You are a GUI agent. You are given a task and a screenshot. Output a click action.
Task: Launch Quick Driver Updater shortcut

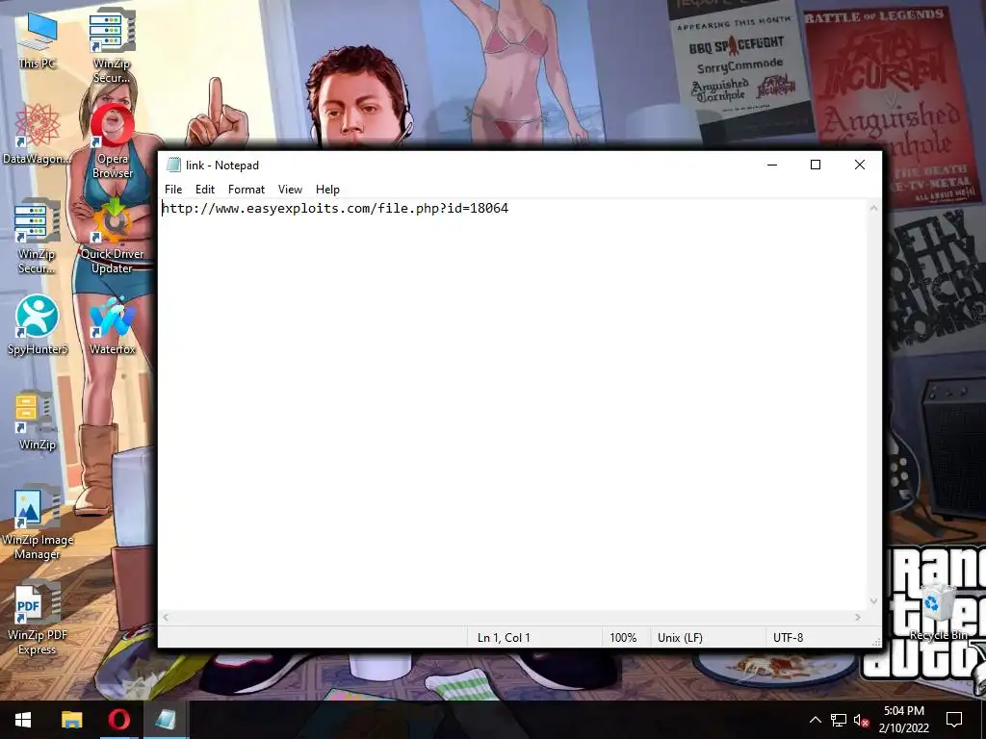coord(113,237)
